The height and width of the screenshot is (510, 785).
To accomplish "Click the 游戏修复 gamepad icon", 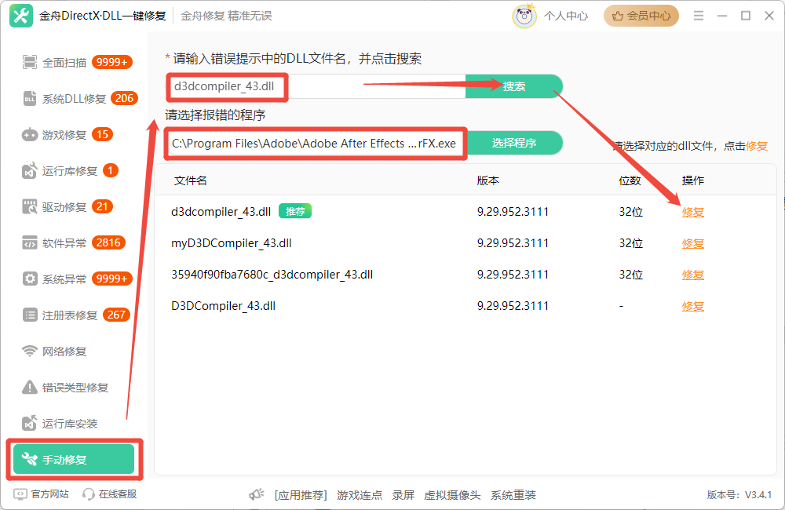I will 30,135.
